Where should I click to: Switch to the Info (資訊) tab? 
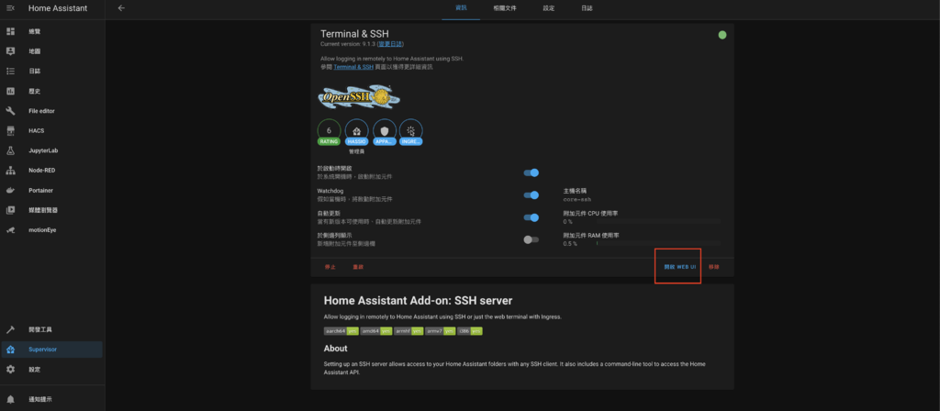tap(461, 8)
